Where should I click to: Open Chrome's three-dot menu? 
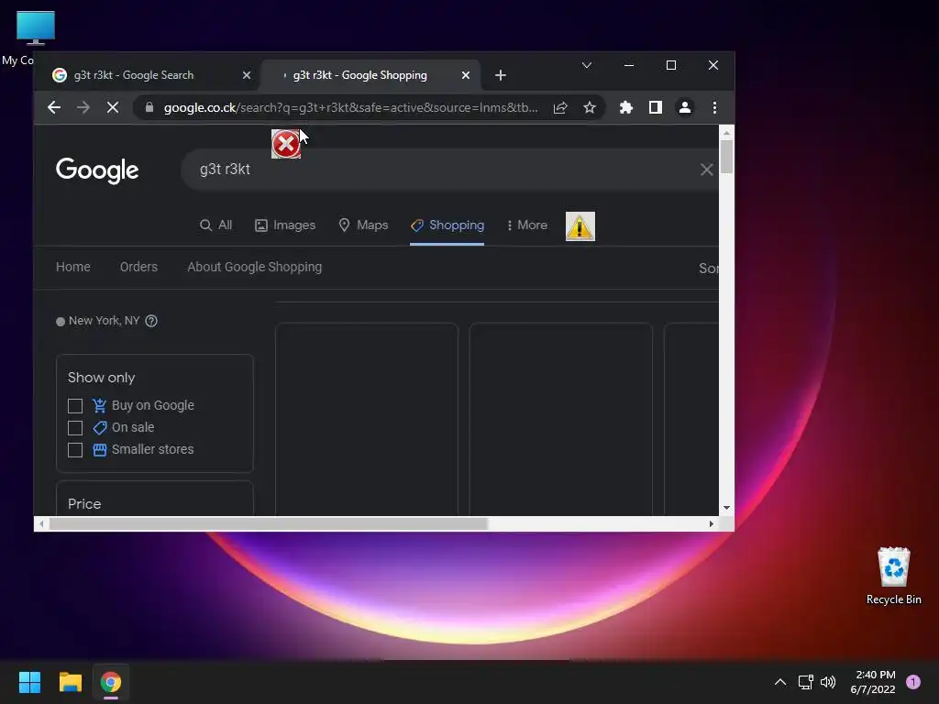(714, 108)
